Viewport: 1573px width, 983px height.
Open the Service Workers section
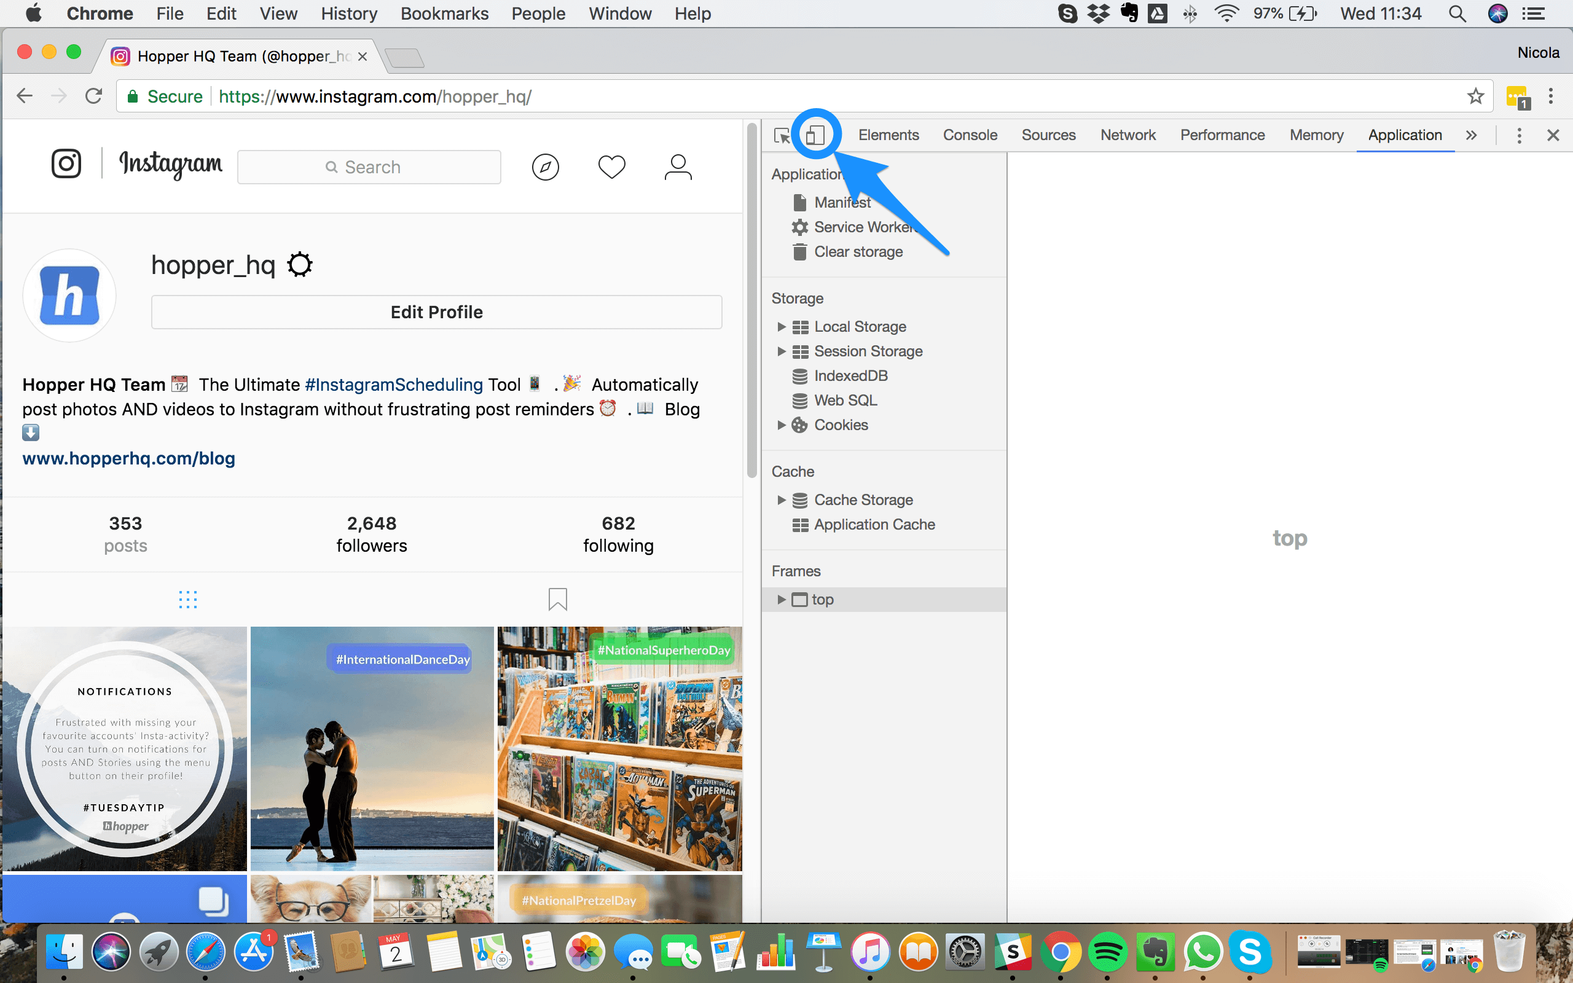pyautogui.click(x=864, y=227)
